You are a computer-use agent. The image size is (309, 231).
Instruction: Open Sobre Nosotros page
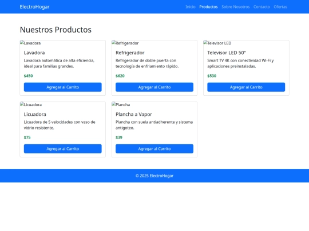pyautogui.click(x=236, y=7)
